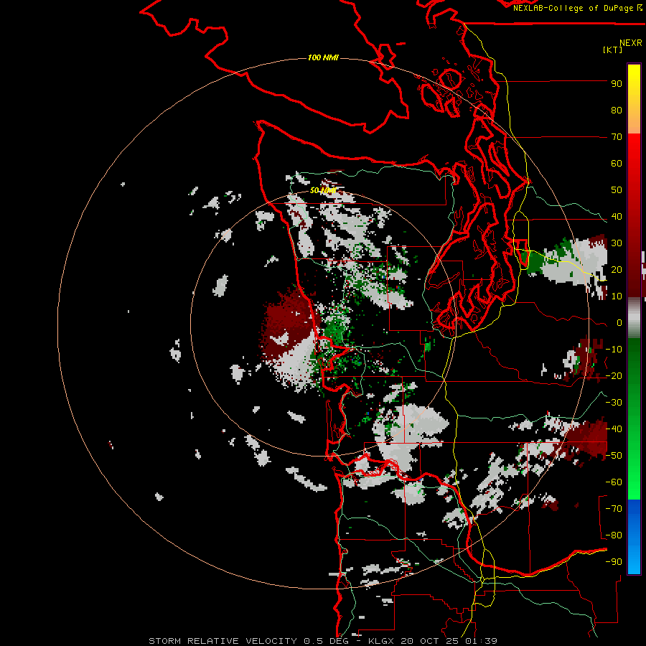Click the -80 value on the velocity scale

614,535
